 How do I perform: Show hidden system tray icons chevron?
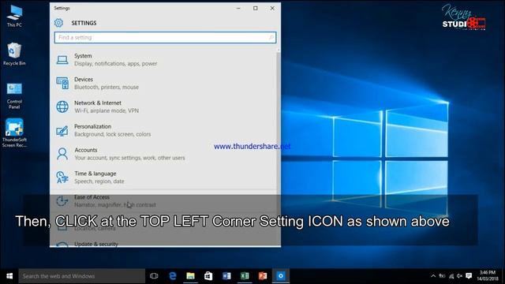pos(433,276)
